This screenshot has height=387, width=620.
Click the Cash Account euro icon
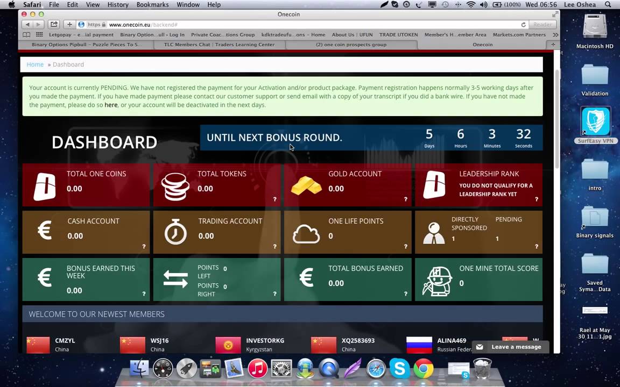pyautogui.click(x=45, y=230)
